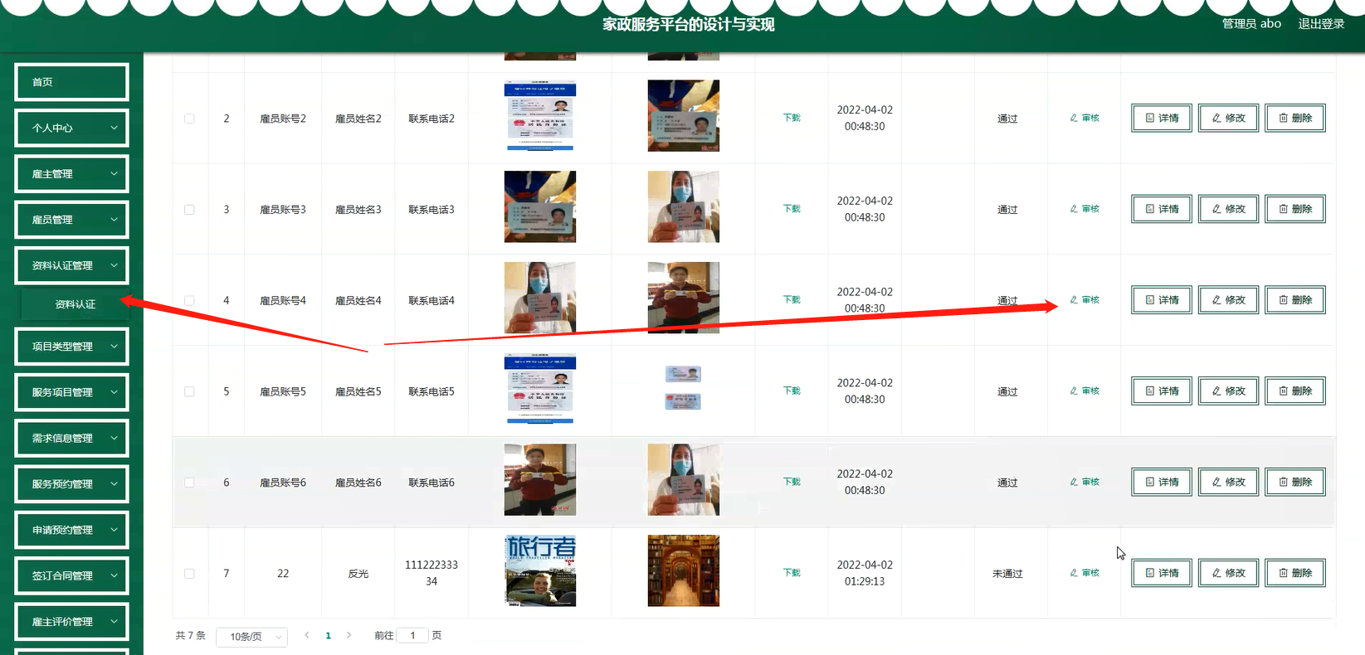Screen dimensions: 1365x655
Task: Open 详情 for employee row 3
Action: (x=1161, y=209)
